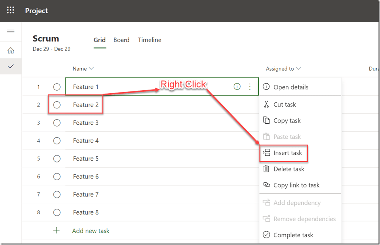The width and height of the screenshot is (380, 245).
Task: Click the checkmark sidebar icon
Action: [11, 67]
